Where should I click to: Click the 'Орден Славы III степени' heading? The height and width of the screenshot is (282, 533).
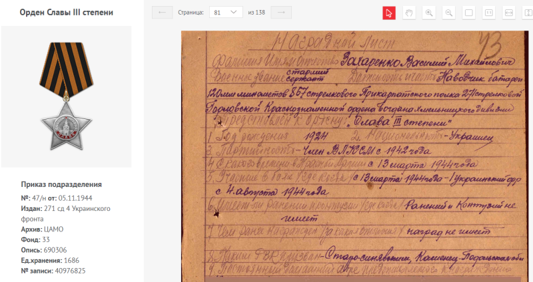(x=66, y=13)
